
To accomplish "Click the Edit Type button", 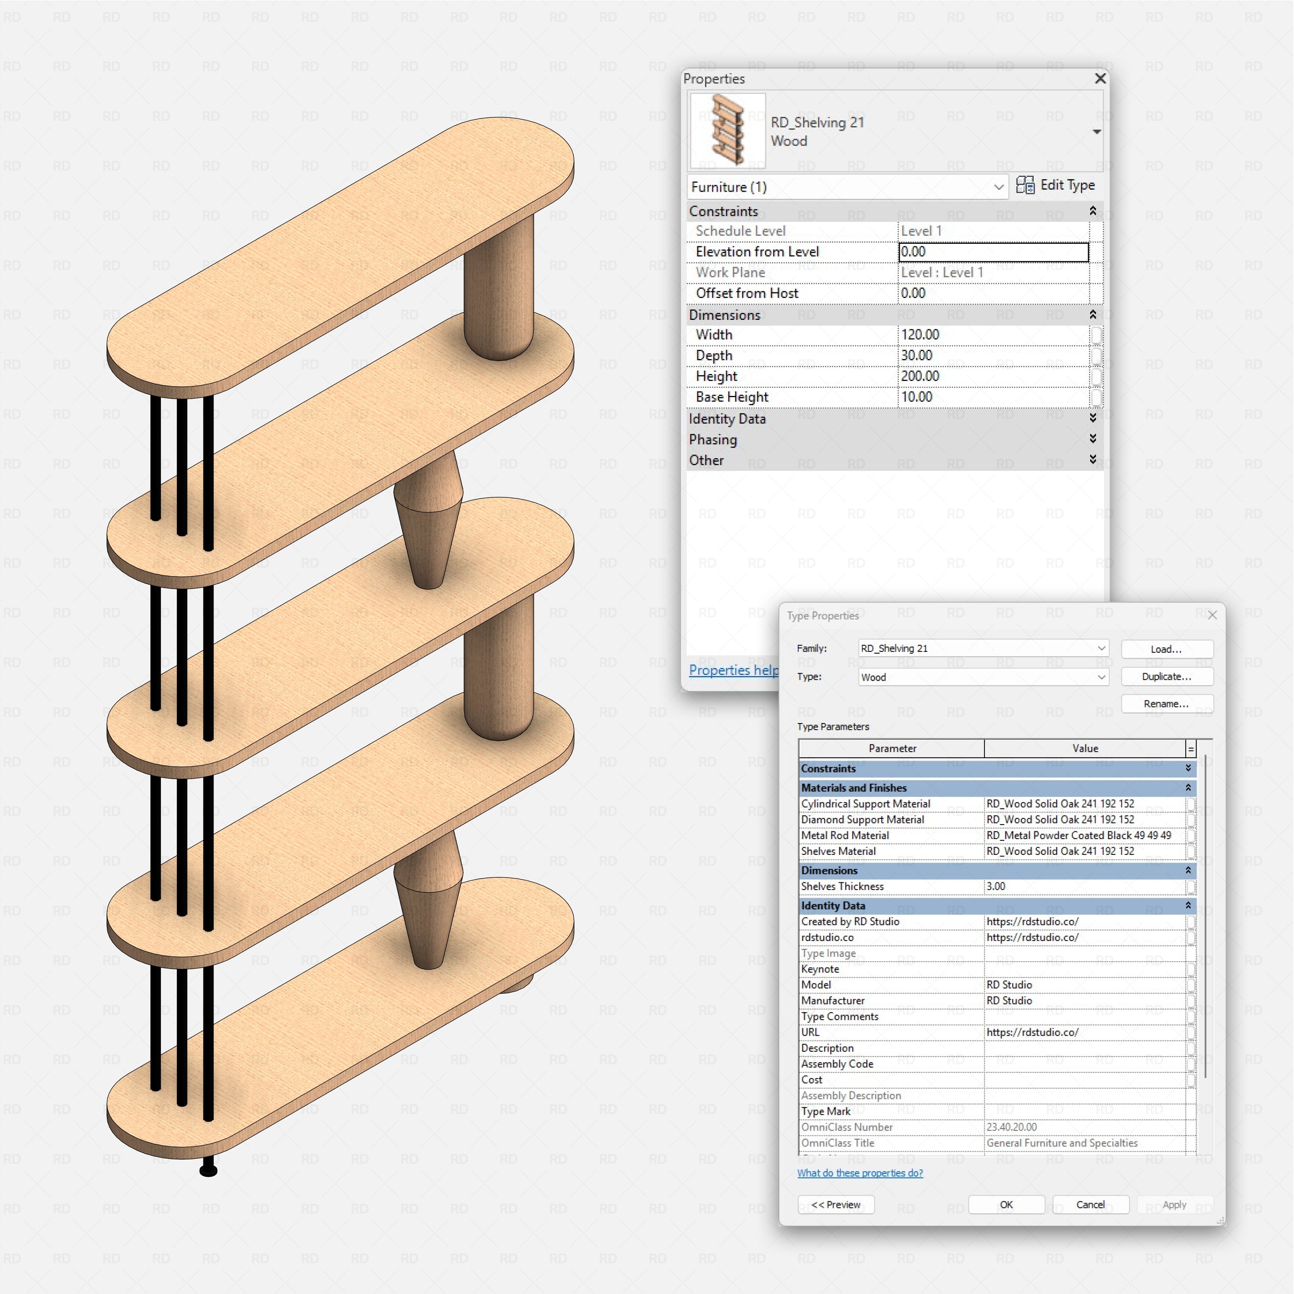I will (x=1055, y=186).
